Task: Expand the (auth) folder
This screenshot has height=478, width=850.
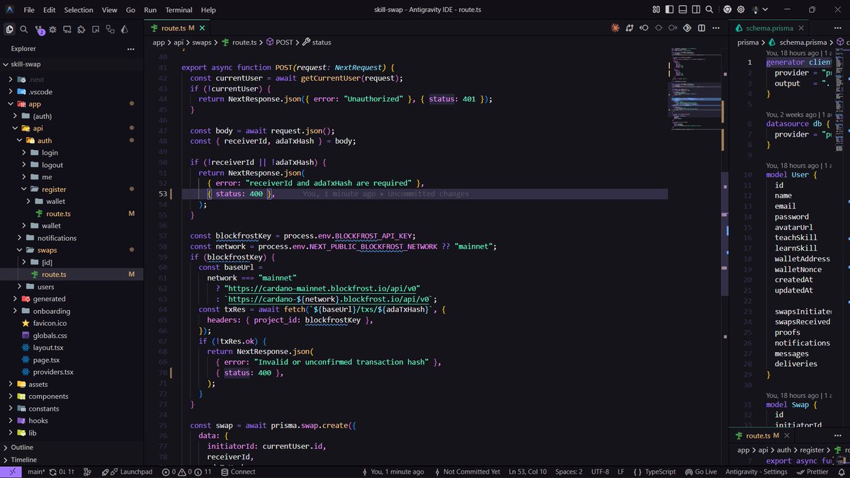Action: 72,116
